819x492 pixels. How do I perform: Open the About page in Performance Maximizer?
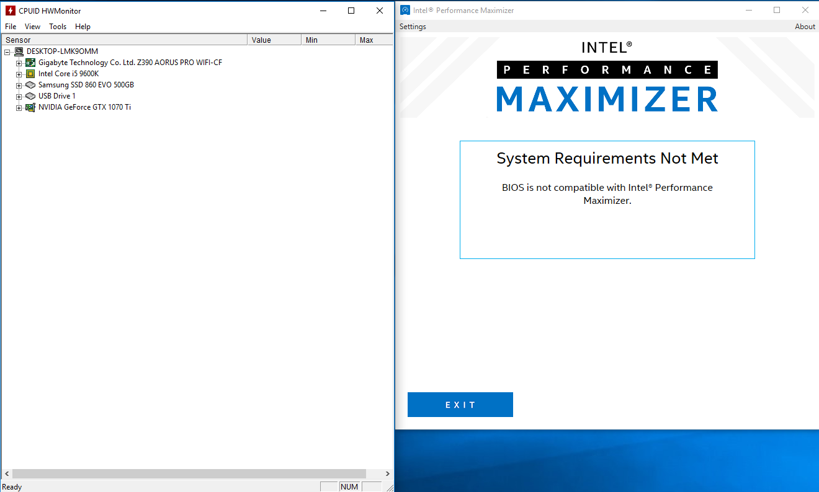(x=804, y=26)
